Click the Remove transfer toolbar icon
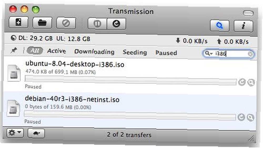This screenshot has width=263, height=148. (x=66, y=23)
